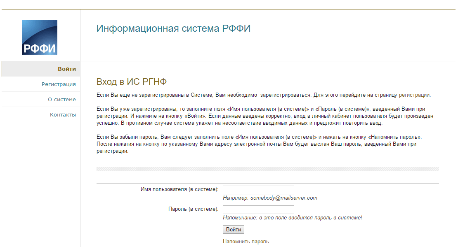Open the Войти sidebar menu item
The height and width of the screenshot is (247, 458).
tap(41, 69)
